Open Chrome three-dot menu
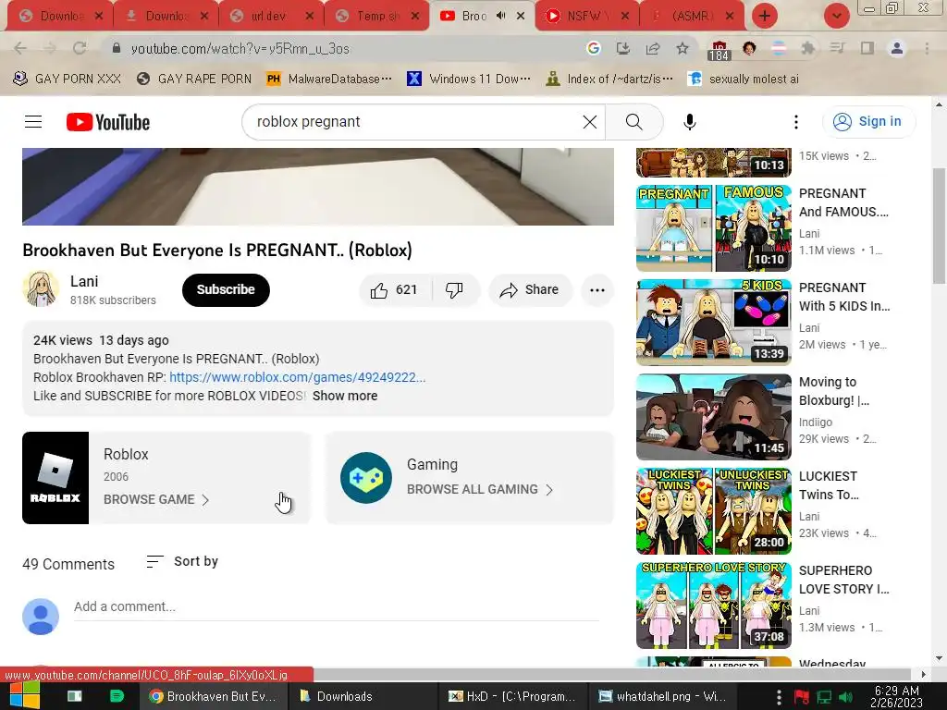 click(x=927, y=48)
